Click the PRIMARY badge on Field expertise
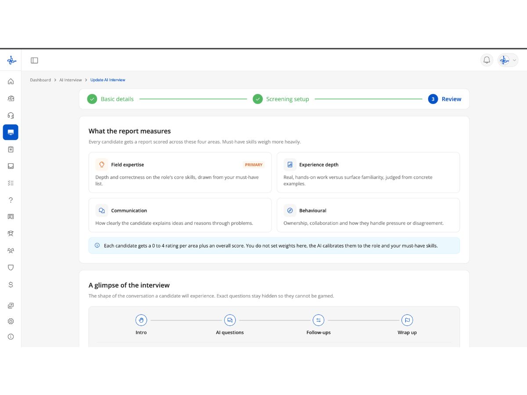 pos(254,165)
